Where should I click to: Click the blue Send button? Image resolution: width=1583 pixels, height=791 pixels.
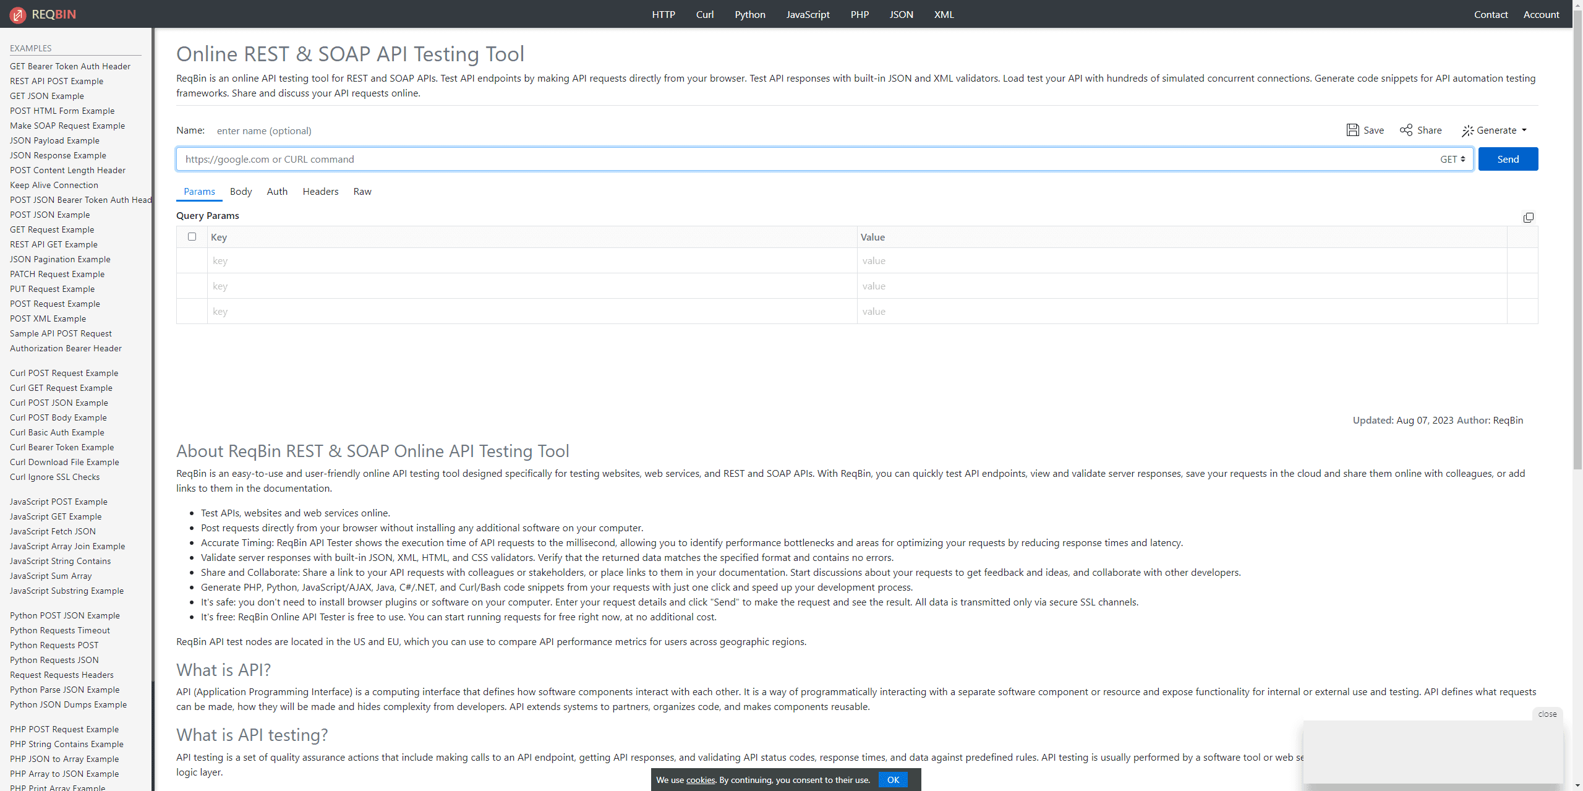(x=1508, y=159)
